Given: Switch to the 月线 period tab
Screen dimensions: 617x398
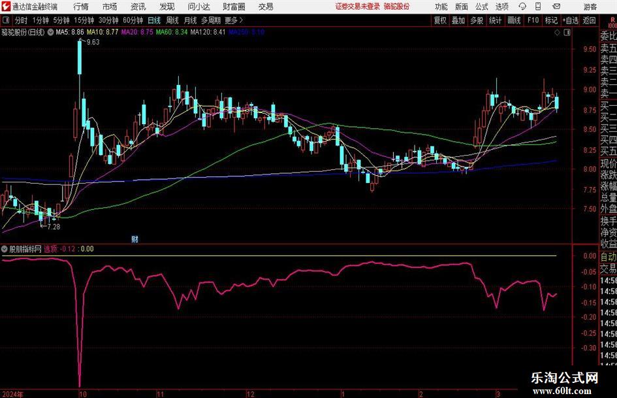Looking at the screenshot, I should point(190,20).
